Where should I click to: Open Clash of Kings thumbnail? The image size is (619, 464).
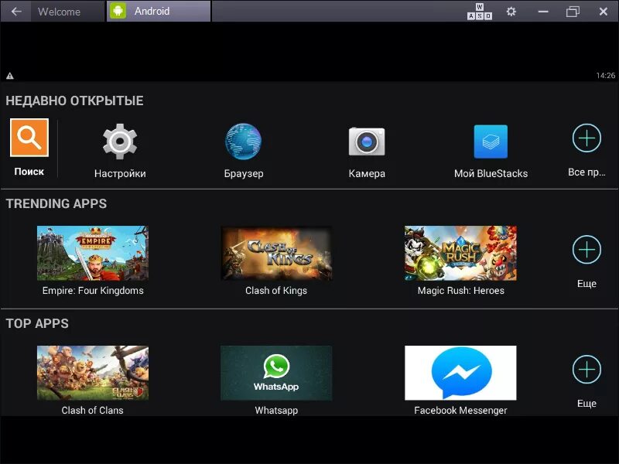276,253
